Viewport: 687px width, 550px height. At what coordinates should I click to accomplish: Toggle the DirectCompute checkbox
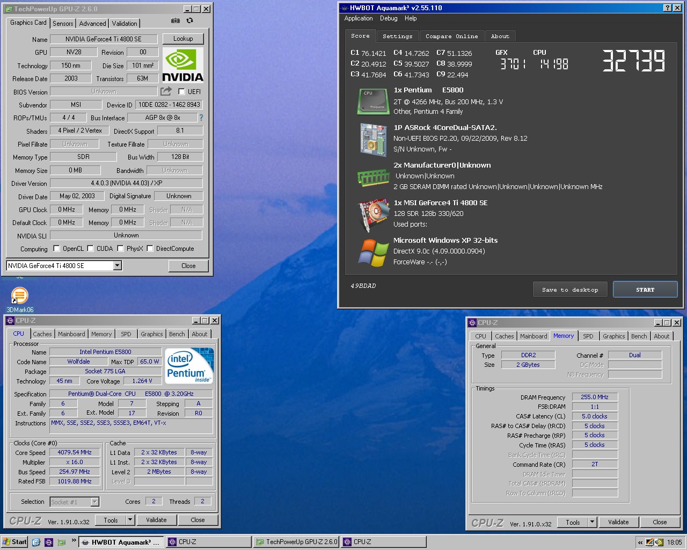pos(150,248)
